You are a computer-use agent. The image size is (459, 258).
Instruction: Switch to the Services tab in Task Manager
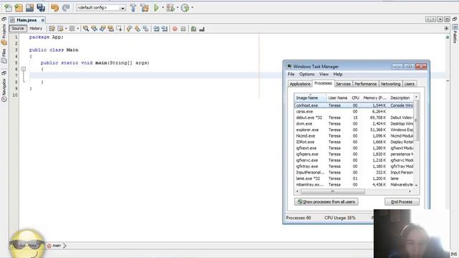343,84
